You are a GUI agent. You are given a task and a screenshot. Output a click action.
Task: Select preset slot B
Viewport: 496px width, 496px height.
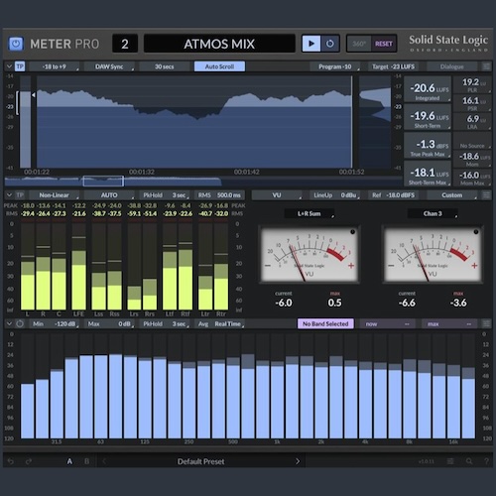(x=86, y=461)
